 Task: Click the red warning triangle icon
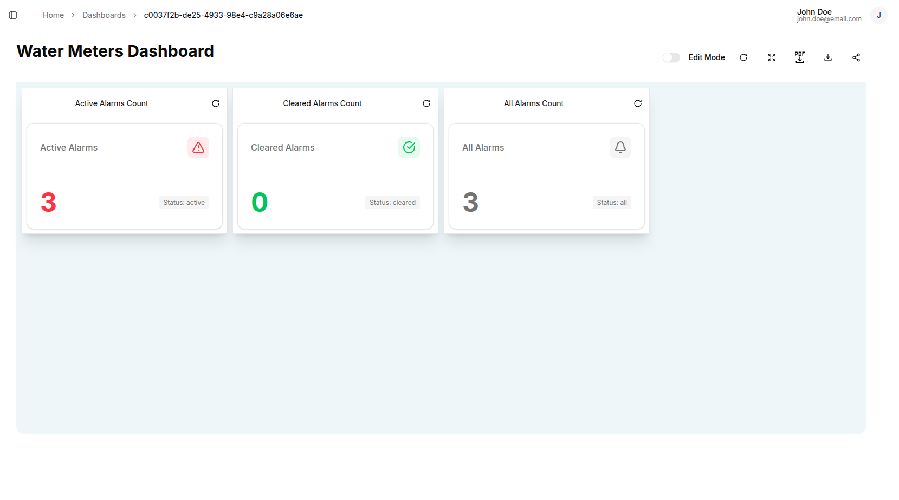click(198, 147)
